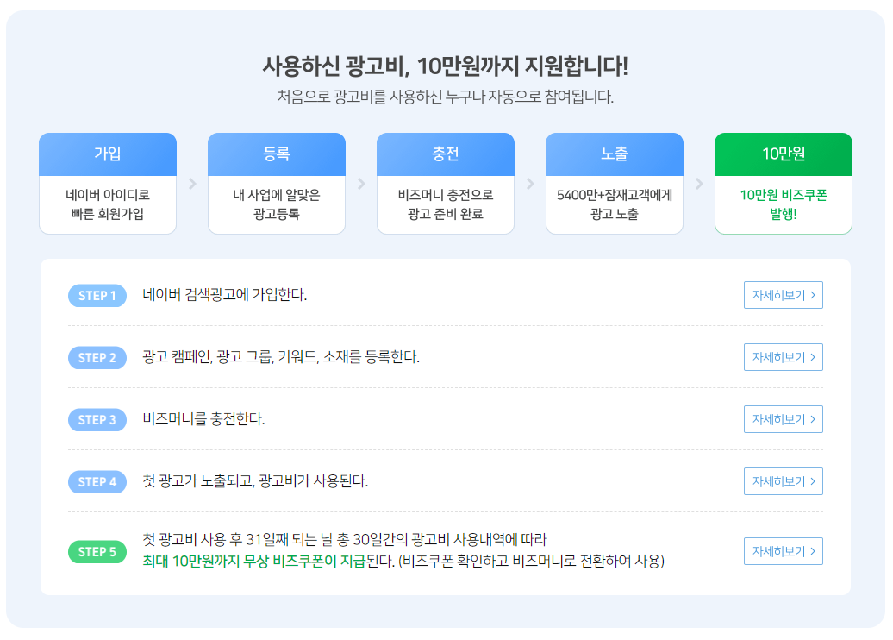Click text 네이버 검색광고에 가입한다.
The height and width of the screenshot is (640, 893).
pos(224,295)
